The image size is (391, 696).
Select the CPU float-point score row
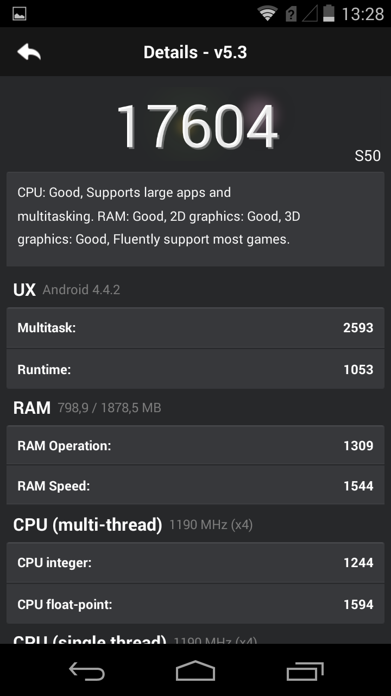pyautogui.click(x=195, y=604)
